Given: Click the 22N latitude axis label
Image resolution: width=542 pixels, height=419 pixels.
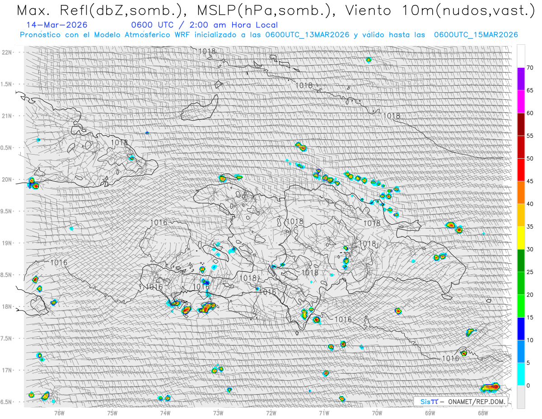Looking at the screenshot, I should click(7, 52).
